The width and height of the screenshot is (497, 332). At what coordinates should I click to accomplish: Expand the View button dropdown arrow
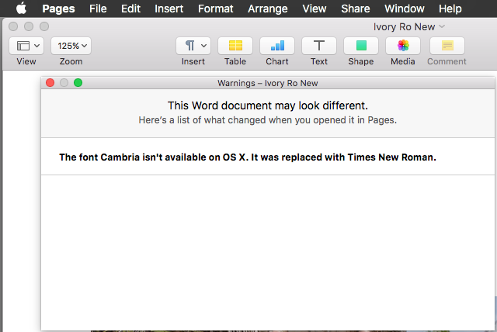click(x=36, y=46)
